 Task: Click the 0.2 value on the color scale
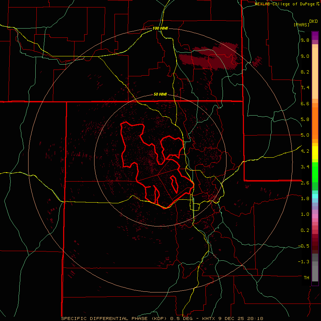pos(305,230)
